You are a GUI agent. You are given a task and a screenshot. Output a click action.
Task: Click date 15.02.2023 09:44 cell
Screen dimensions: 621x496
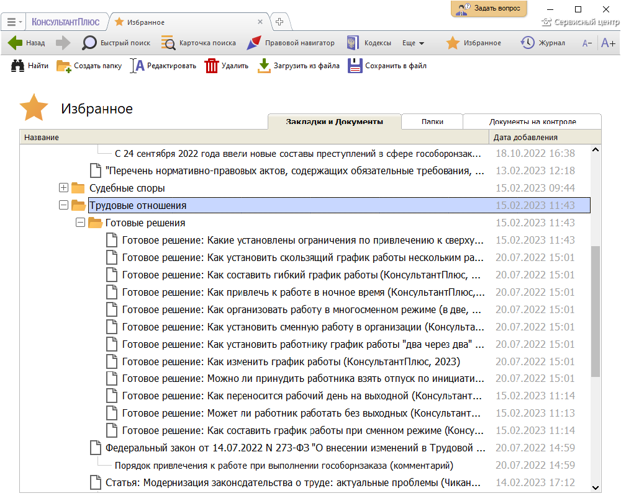(x=535, y=188)
